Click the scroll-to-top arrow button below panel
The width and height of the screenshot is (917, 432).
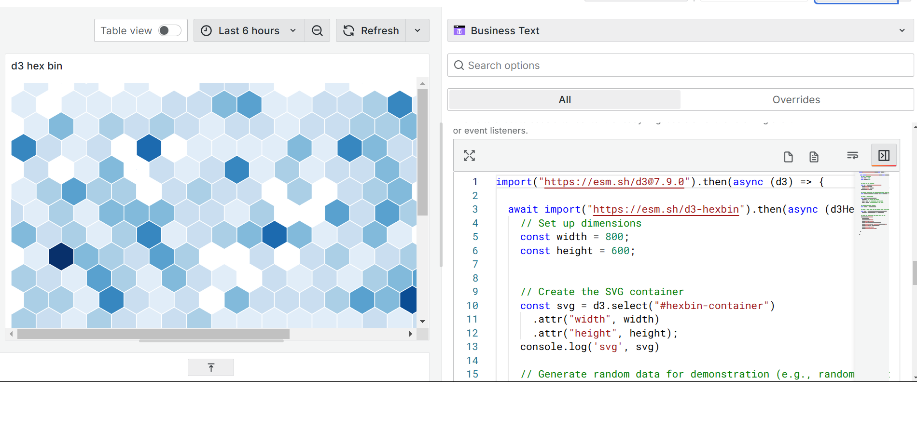(x=211, y=367)
